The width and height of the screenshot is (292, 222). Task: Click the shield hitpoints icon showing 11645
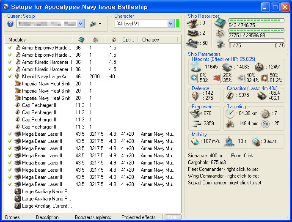pyautogui.click(x=196, y=67)
